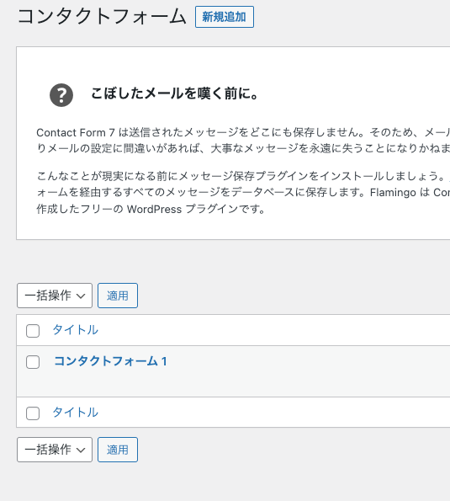Click the Contact Form 7 notice paragraph
Screen dimensions: 450x501
click(x=243, y=141)
